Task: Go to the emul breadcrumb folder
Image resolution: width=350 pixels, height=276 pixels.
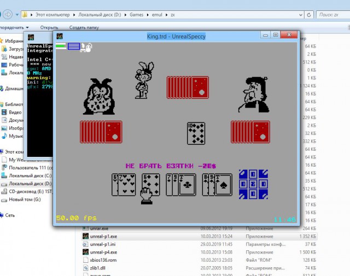Action: tap(157, 15)
